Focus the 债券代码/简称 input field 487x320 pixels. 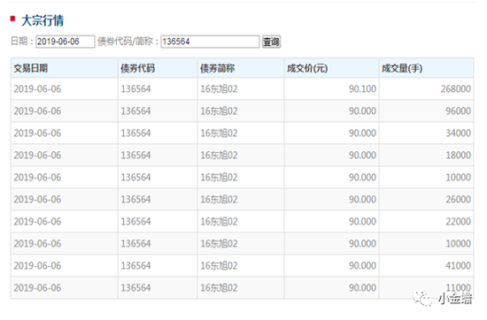210,42
